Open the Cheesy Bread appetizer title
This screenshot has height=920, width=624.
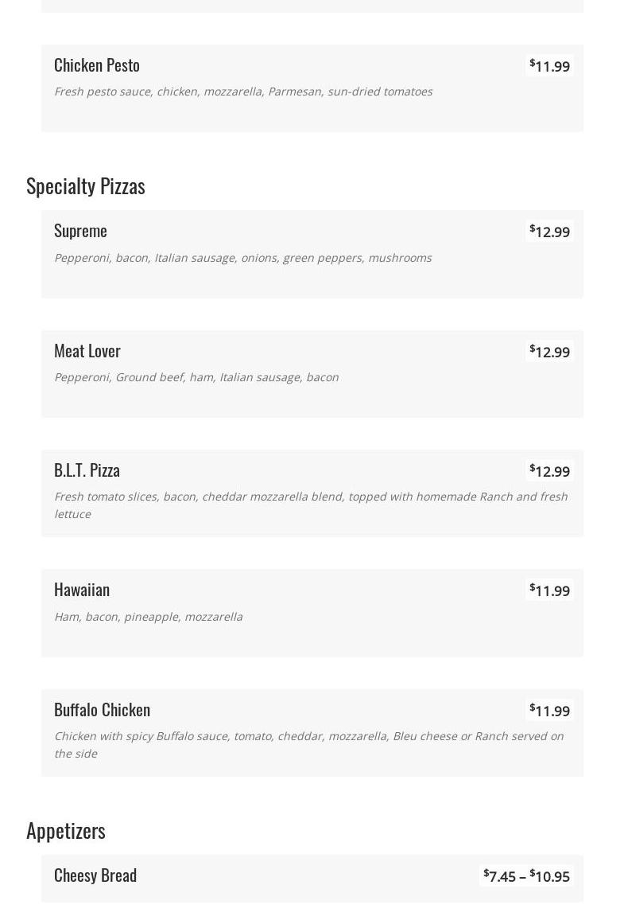(x=95, y=875)
